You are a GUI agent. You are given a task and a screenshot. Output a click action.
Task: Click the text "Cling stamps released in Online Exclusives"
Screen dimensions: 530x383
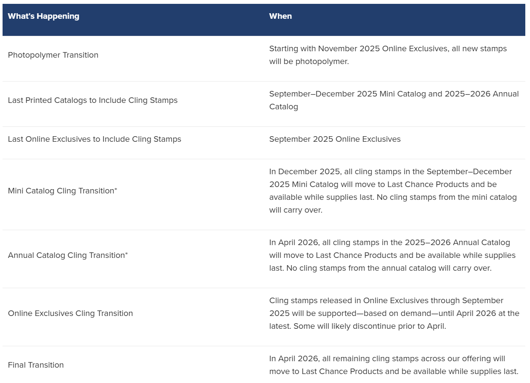(386, 301)
